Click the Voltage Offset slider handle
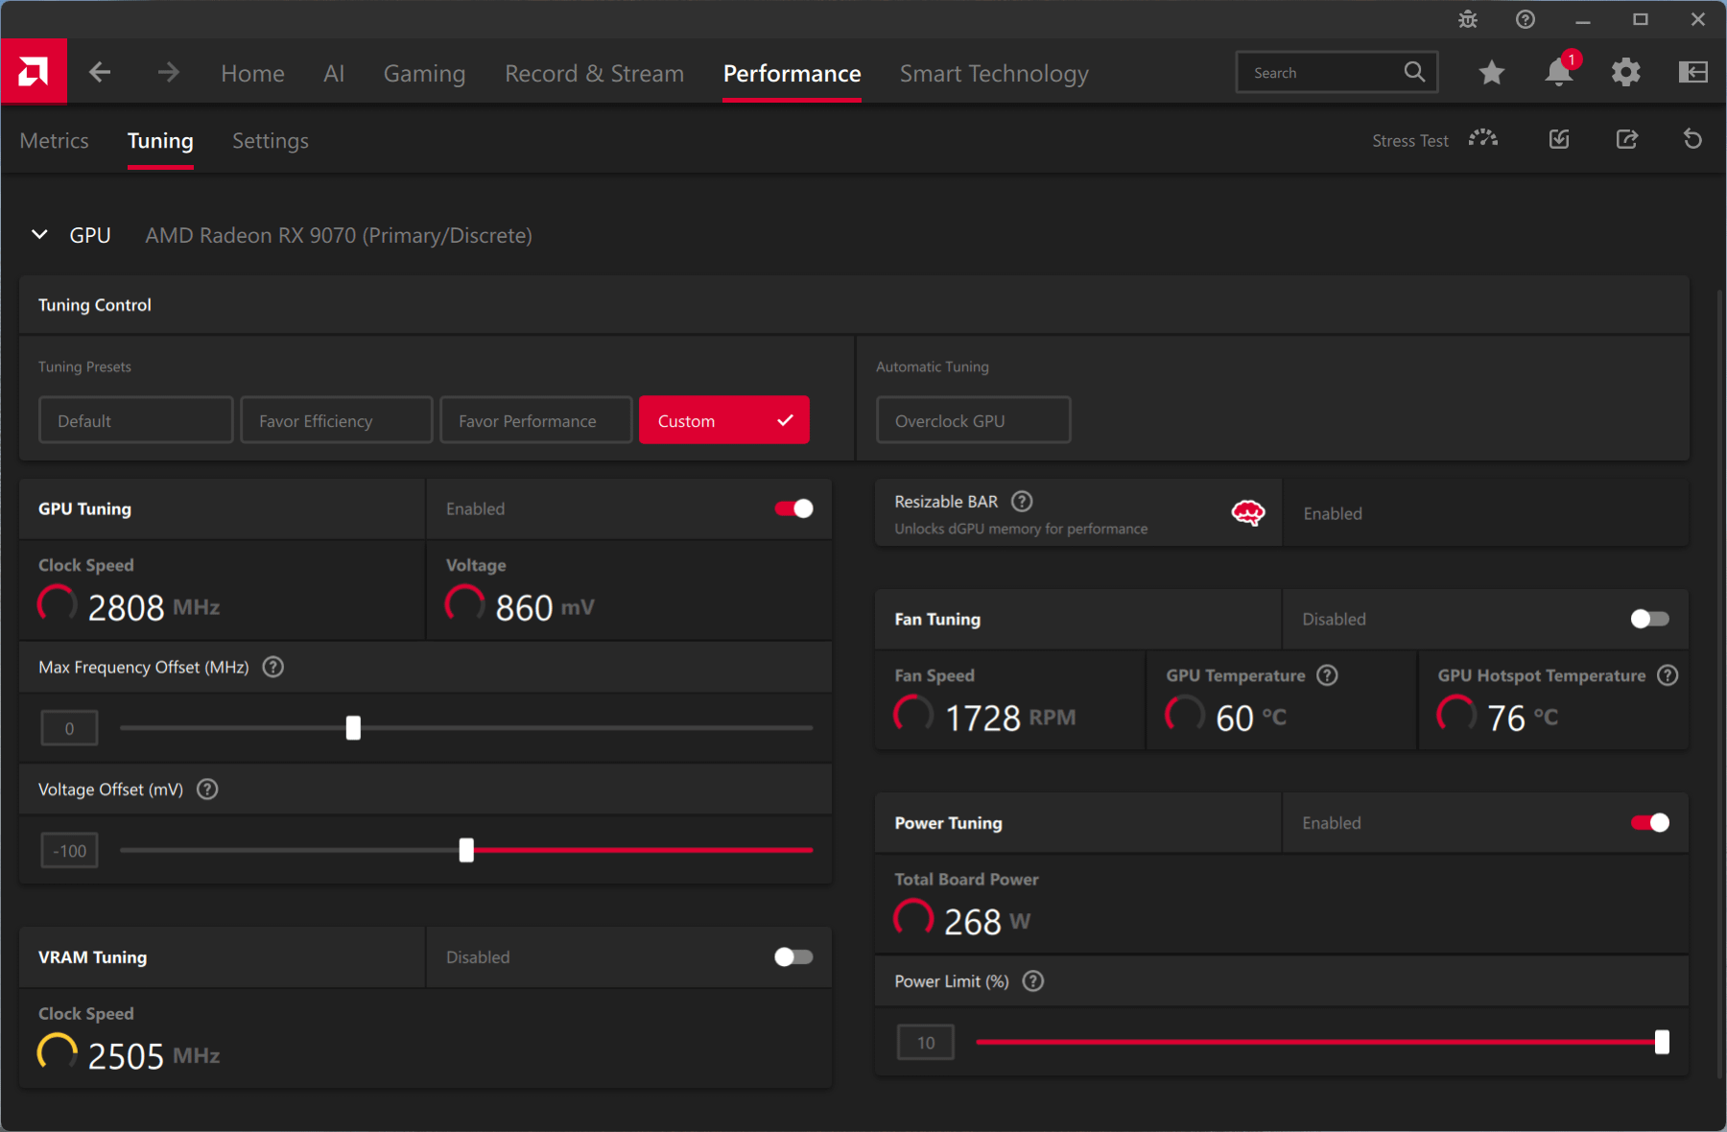The height and width of the screenshot is (1132, 1727). 466,850
